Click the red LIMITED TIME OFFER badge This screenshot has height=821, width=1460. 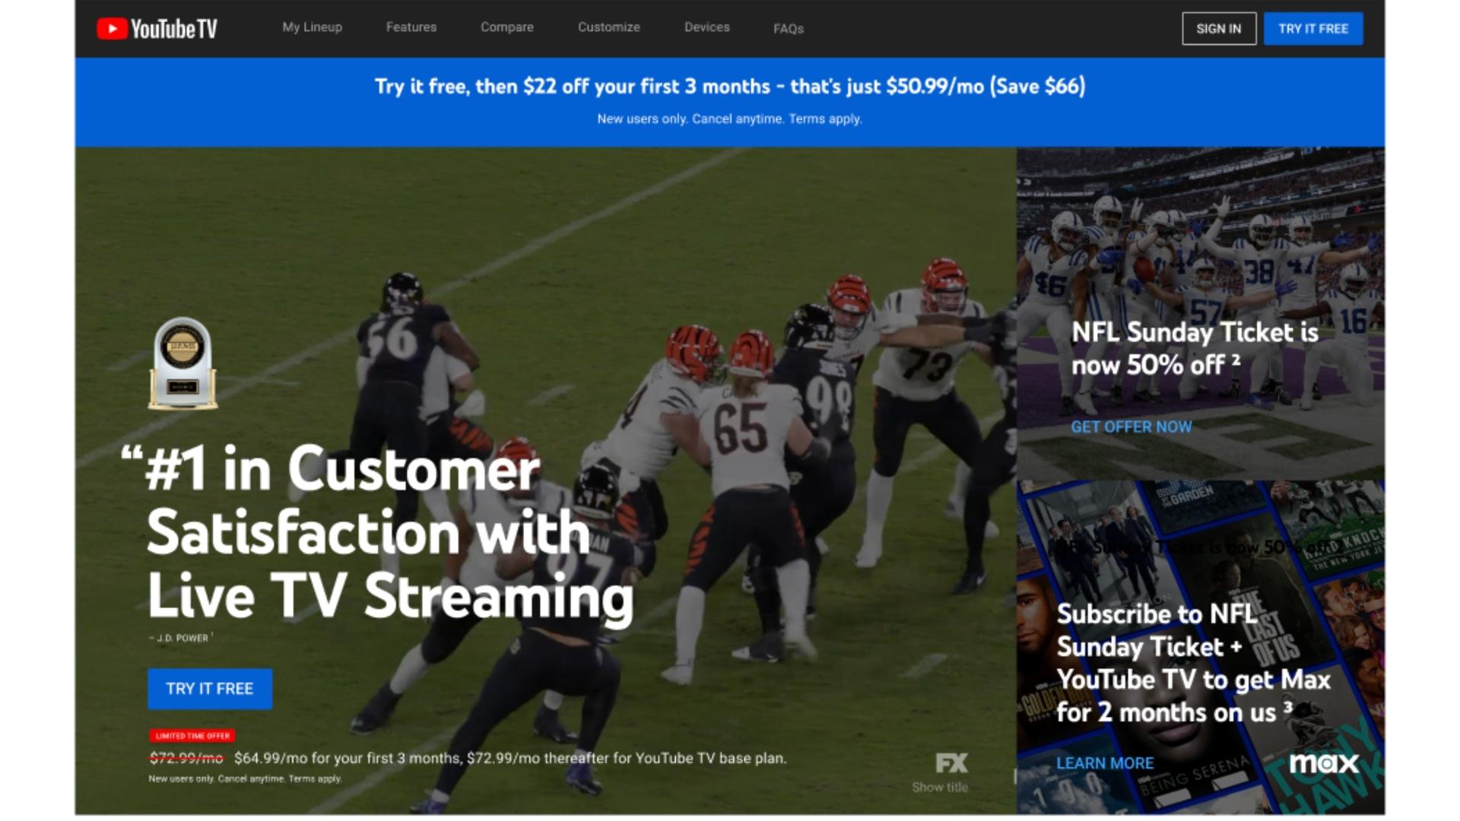point(192,736)
